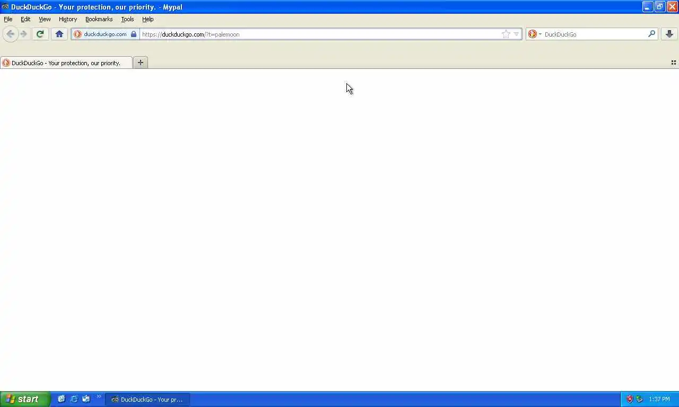Open the History menu
Screen dimensions: 679x407
68,19
